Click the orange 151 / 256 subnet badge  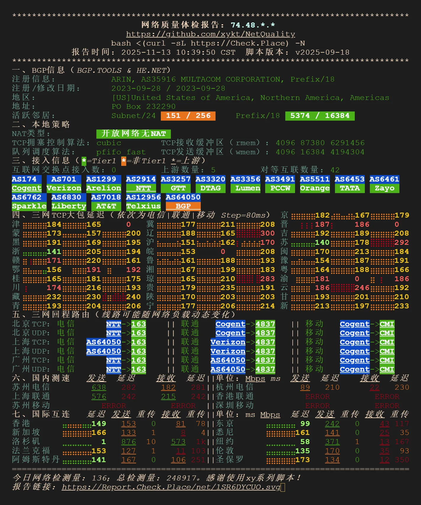[x=188, y=116]
